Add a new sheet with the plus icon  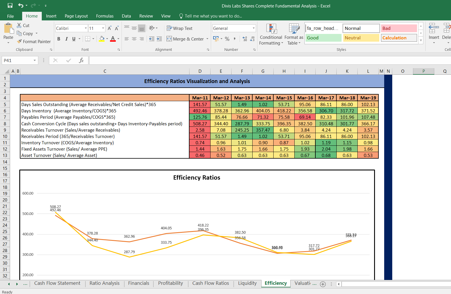coord(323,284)
